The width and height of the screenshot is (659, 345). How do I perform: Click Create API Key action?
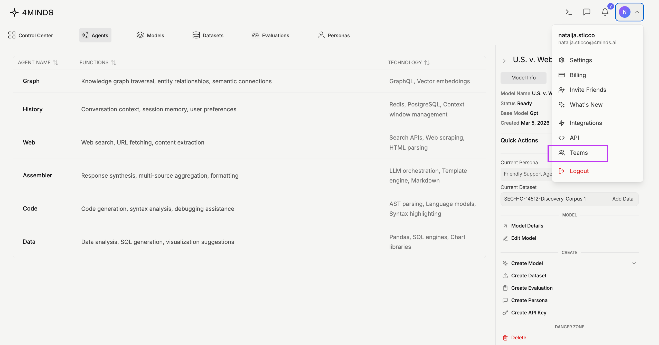pos(529,313)
